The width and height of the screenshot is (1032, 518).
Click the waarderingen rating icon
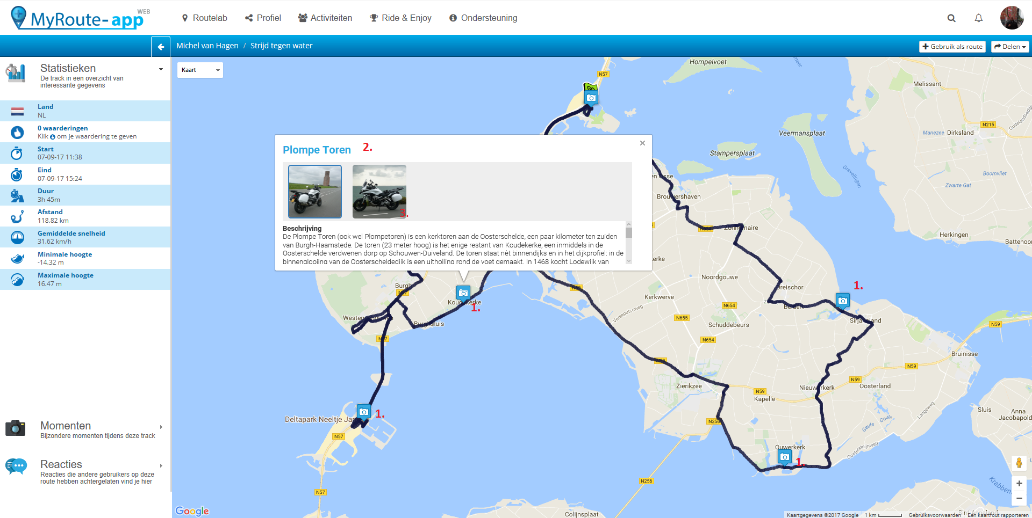click(17, 132)
